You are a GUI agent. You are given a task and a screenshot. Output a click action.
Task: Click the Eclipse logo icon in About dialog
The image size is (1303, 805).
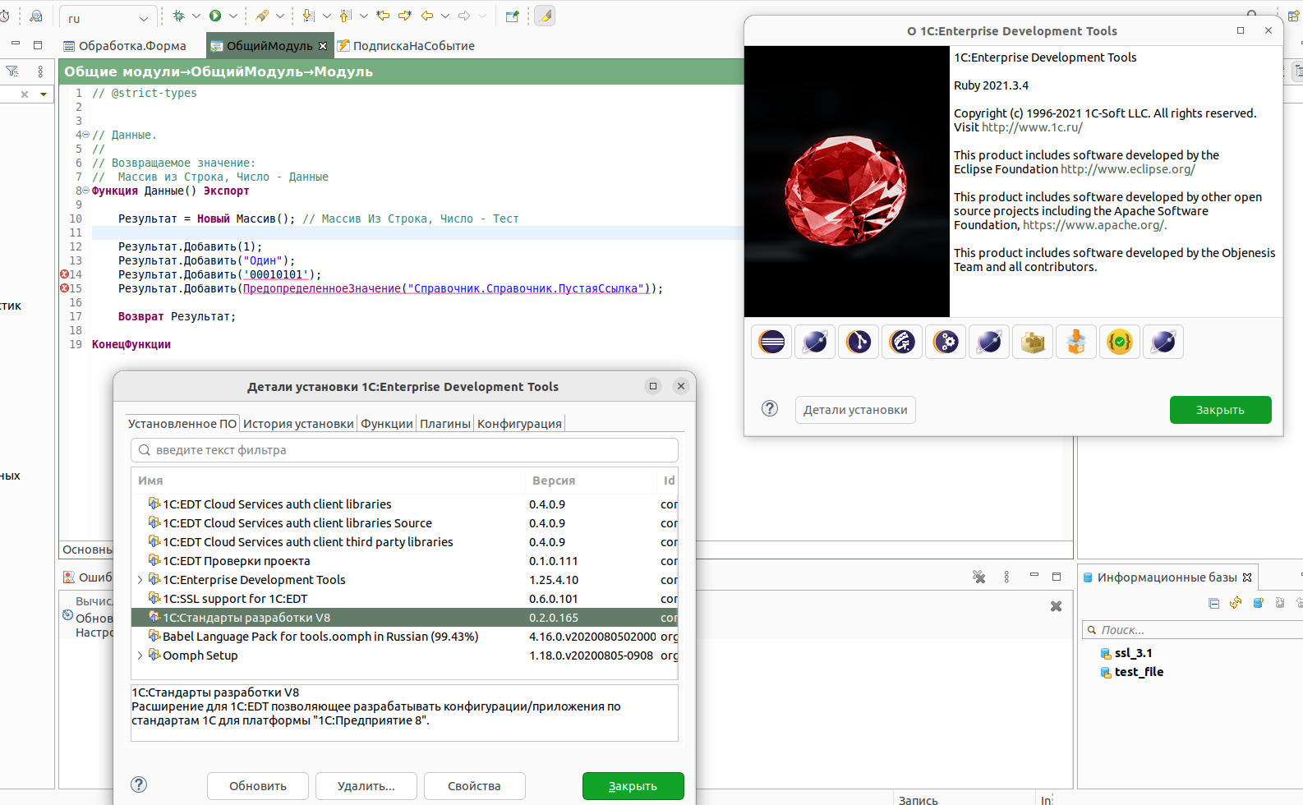click(x=771, y=342)
